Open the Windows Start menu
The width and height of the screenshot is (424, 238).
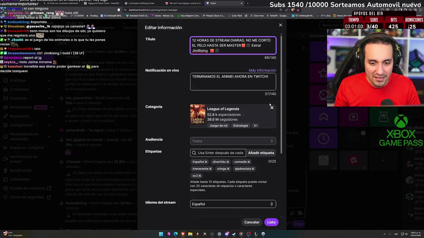click(x=161, y=234)
